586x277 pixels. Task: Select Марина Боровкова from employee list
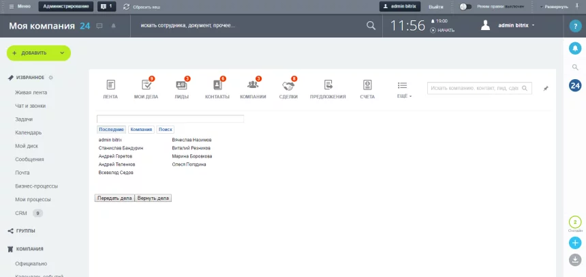(x=191, y=156)
